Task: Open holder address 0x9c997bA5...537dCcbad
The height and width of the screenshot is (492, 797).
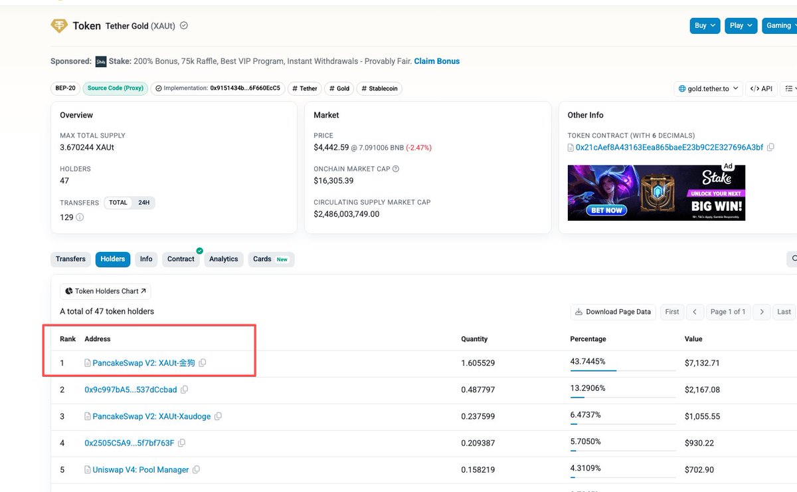Action: click(131, 390)
